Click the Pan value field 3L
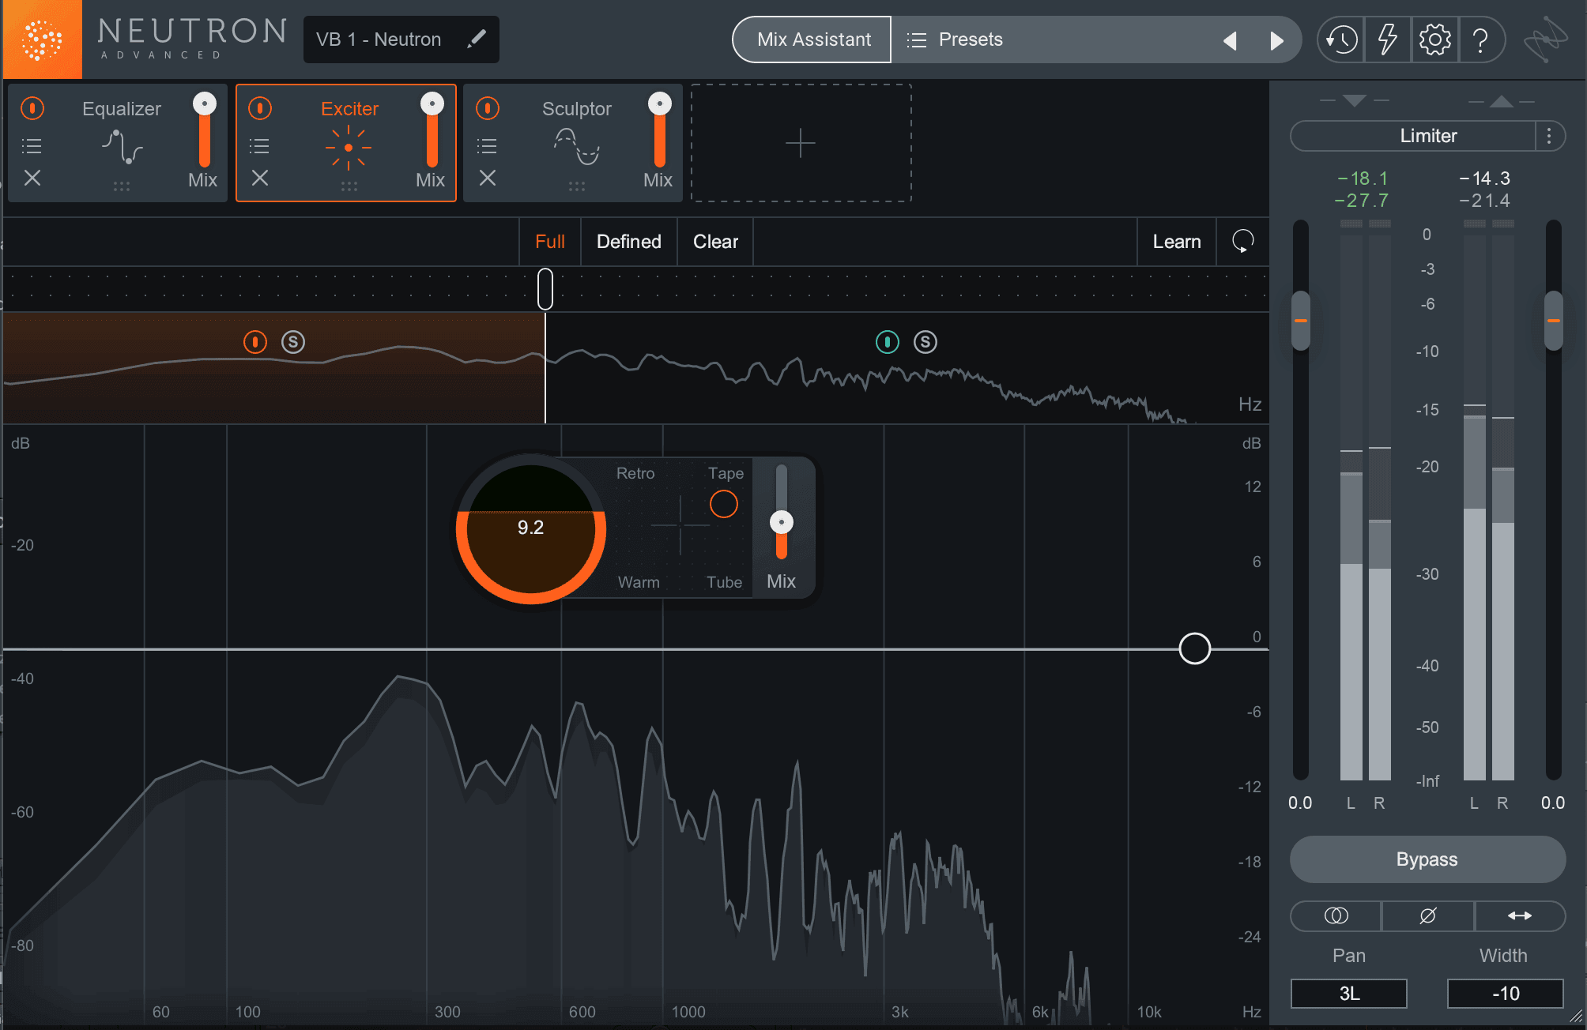The height and width of the screenshot is (1030, 1587). [x=1349, y=994]
